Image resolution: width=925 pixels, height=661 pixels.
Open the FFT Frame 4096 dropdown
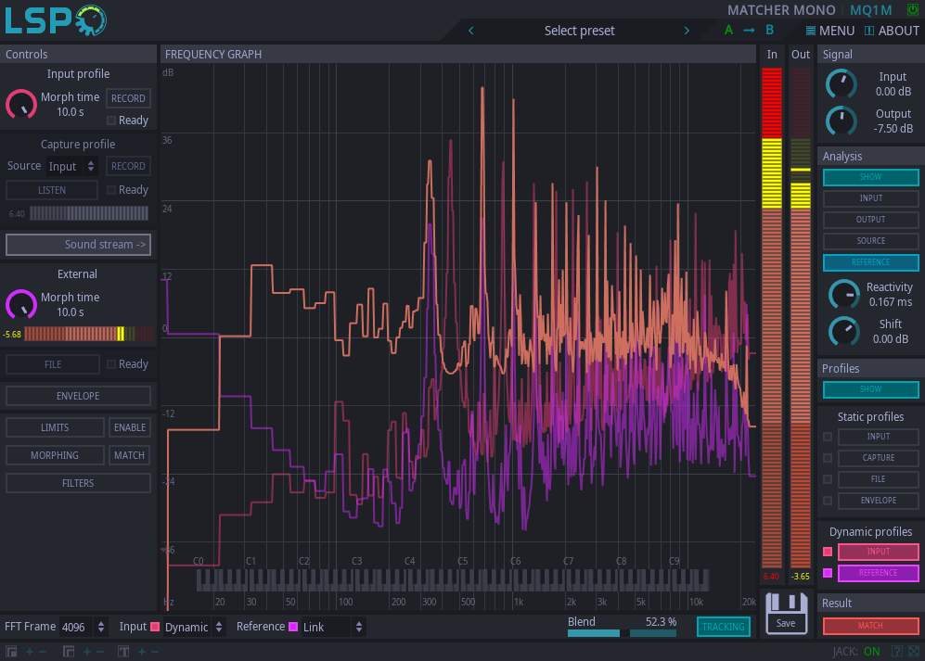[84, 628]
